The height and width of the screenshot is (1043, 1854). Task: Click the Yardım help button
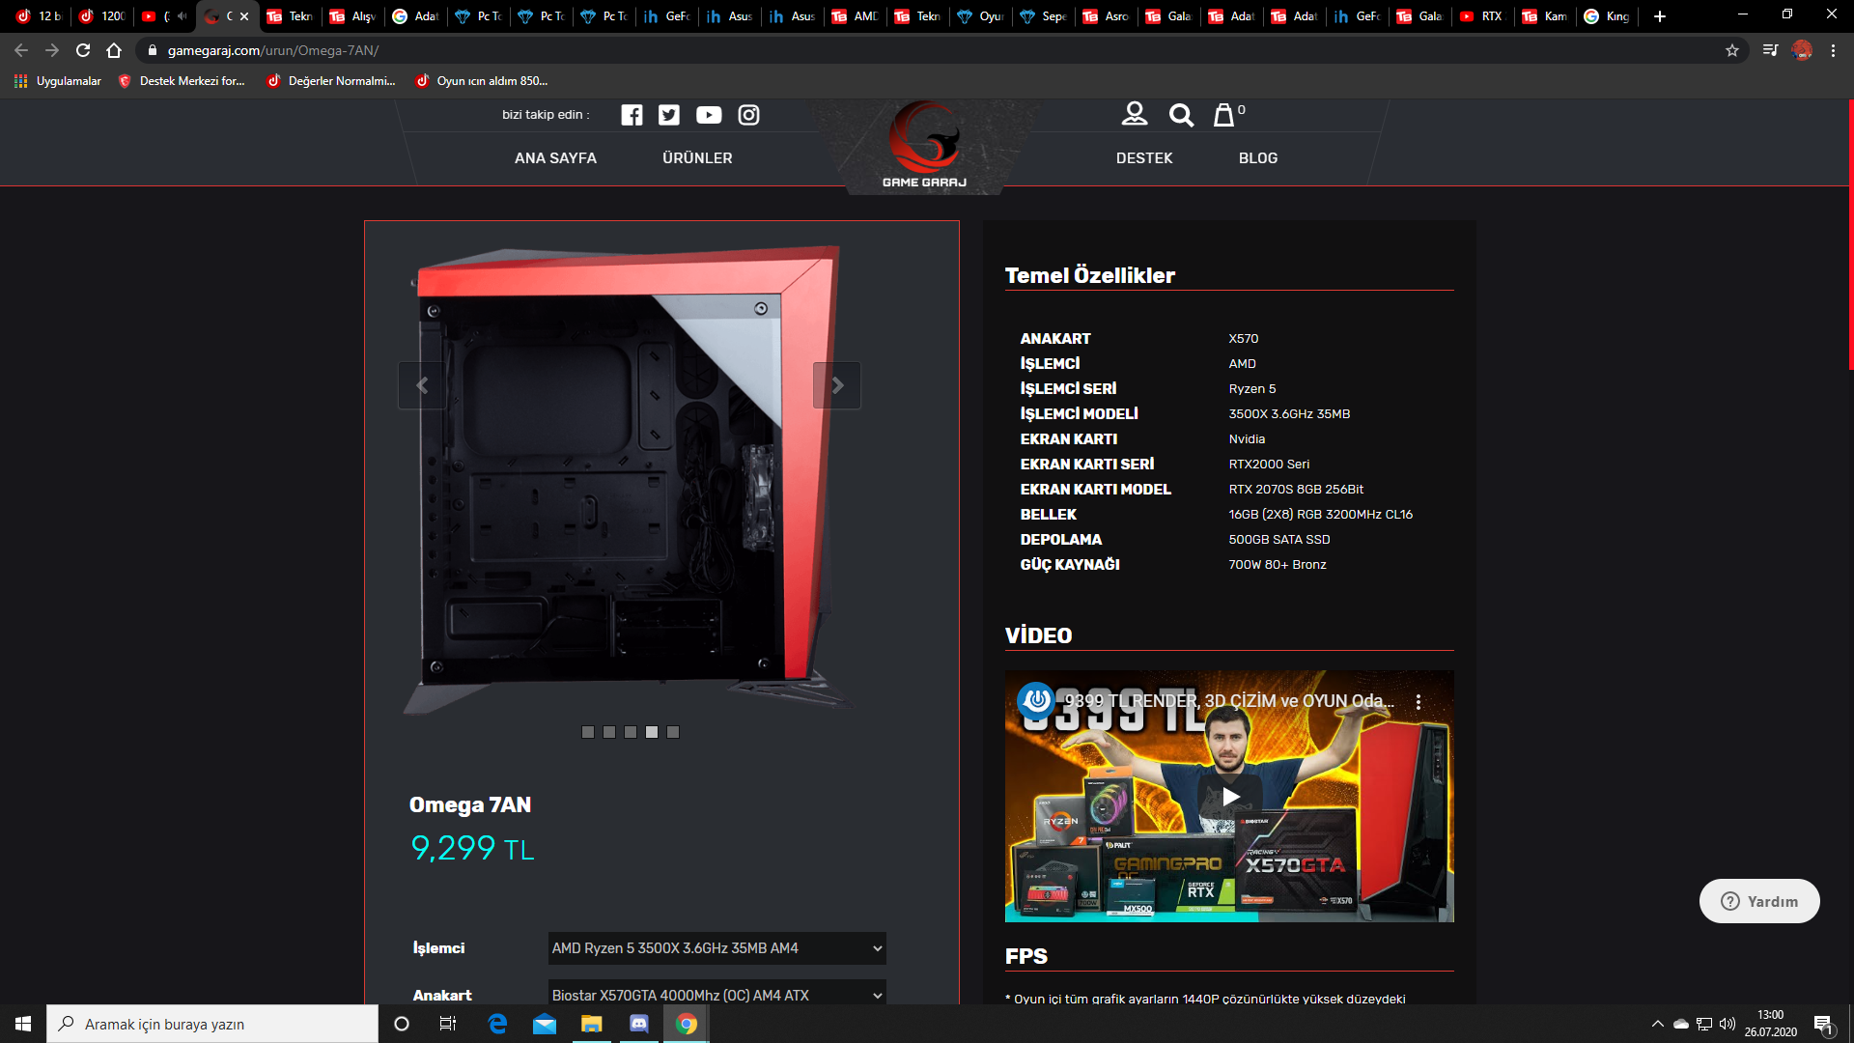coord(1759,901)
